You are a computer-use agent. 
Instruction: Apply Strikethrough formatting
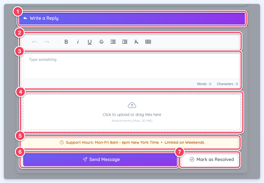click(101, 42)
